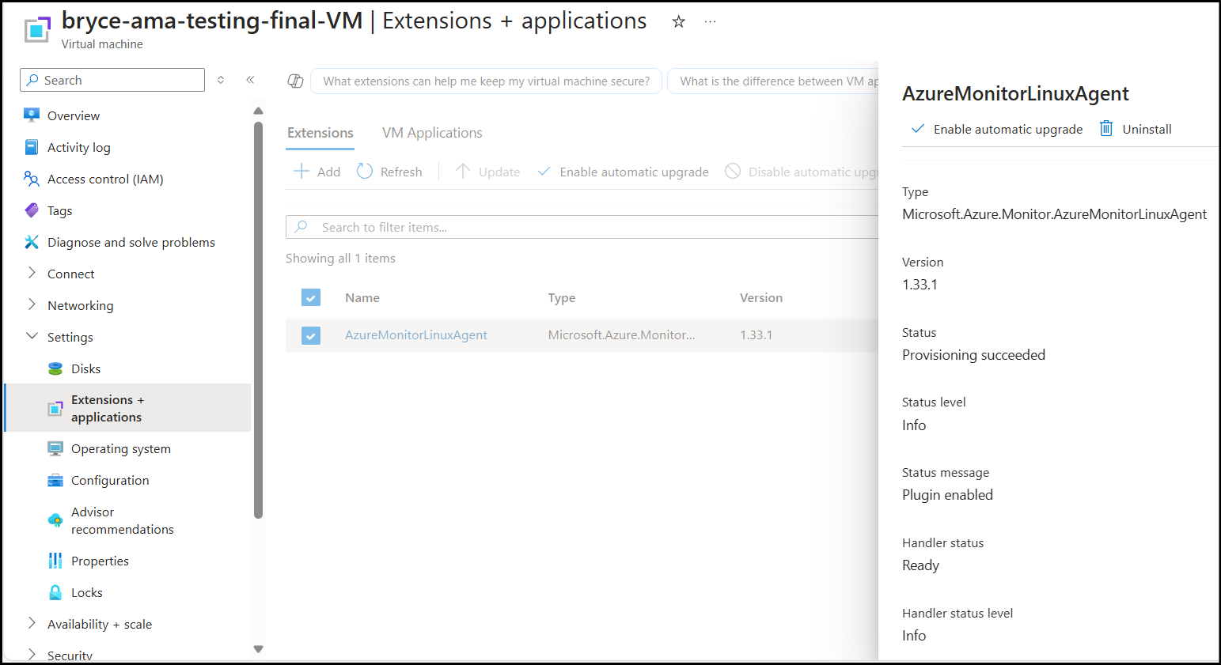
Task: Select the Operating system icon
Action: pos(54,448)
